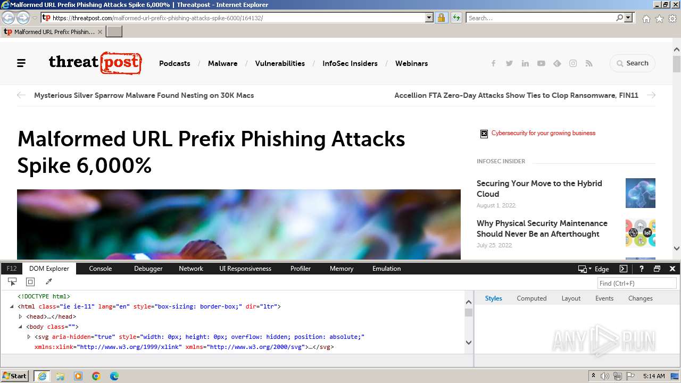Open 'Securing Your Move to the Hybrid Cloud'

pos(539,189)
